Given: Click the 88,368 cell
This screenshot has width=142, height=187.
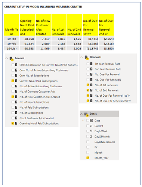Looking at the screenshot, I should [x=27, y=39].
